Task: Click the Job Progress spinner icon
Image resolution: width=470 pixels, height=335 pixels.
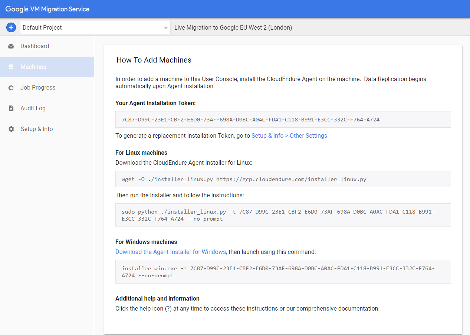Action: [x=11, y=88]
